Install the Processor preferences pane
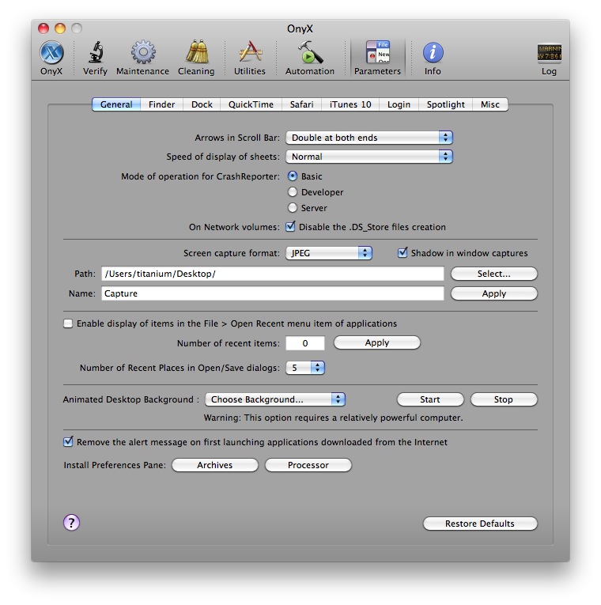Screen dimensions: 601x605 pyautogui.click(x=308, y=465)
